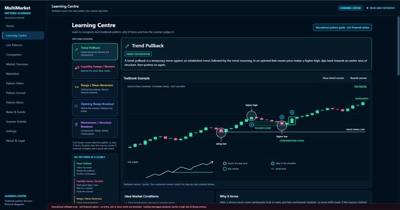The width and height of the screenshot is (400, 210).
Task: Click the Momentum / Structure Breakout up-arrow icon
Action: pos(76,124)
